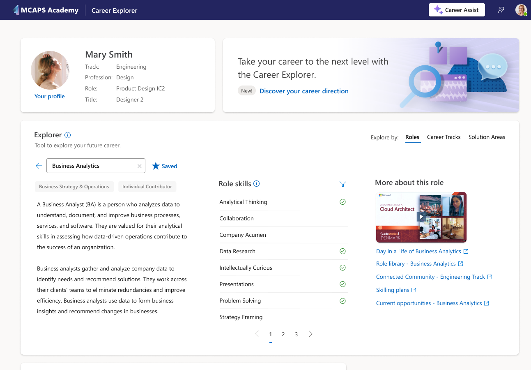
Task: Click the New! badge
Action: [247, 91]
